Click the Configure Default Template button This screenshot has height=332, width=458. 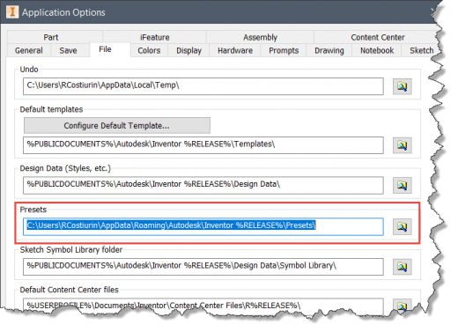tap(117, 126)
